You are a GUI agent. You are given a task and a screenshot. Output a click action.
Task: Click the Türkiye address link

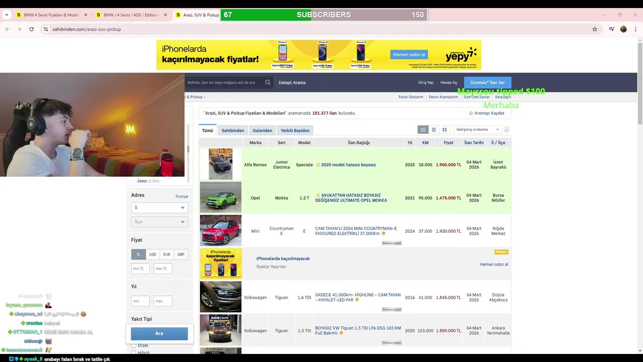(181, 197)
